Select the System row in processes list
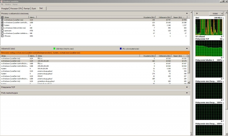 click(94, 25)
